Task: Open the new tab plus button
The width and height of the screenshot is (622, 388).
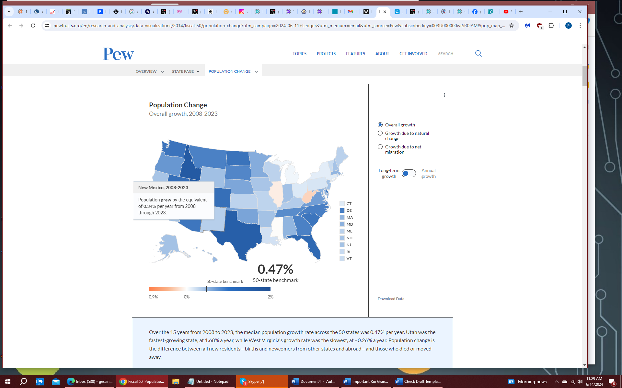Action: 521,12
